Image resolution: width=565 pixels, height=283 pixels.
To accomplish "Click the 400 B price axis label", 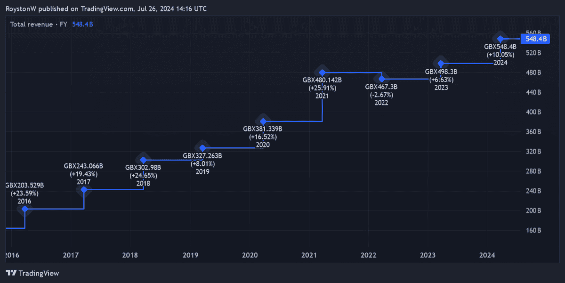I will point(533,112).
